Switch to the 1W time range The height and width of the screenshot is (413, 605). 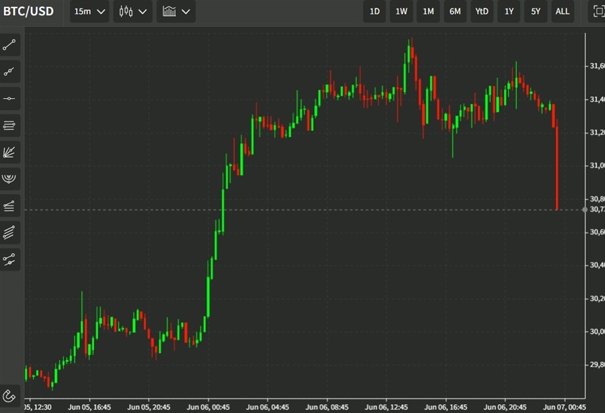point(401,11)
